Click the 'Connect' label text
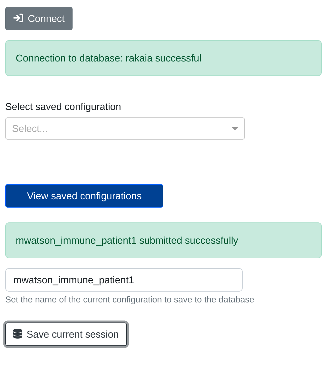 click(x=46, y=19)
